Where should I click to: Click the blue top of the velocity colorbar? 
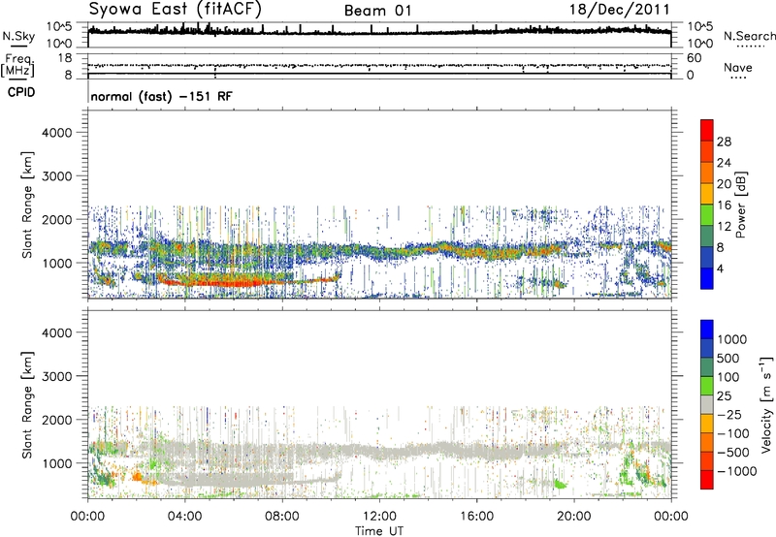click(707, 330)
